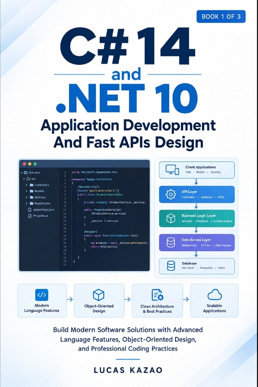The image size is (258, 387).
Task: Click the folder icon beside src
Action: click(28, 179)
